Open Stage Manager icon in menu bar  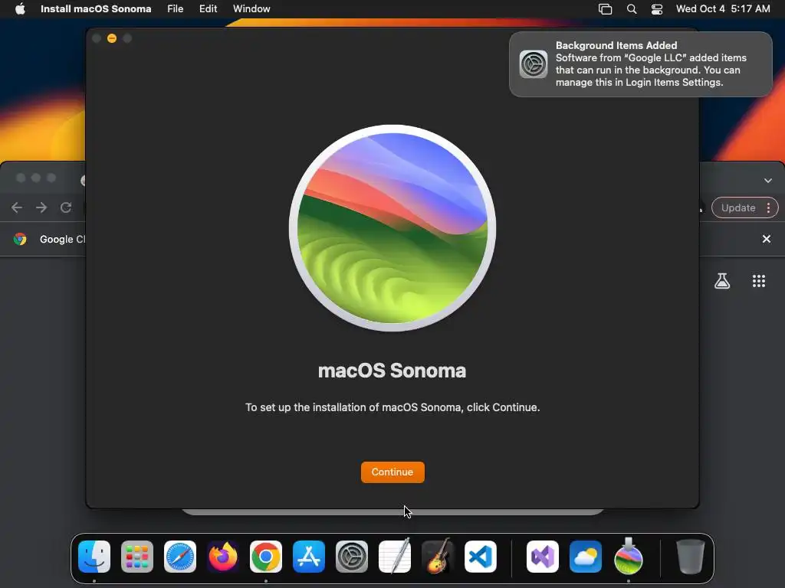[606, 9]
